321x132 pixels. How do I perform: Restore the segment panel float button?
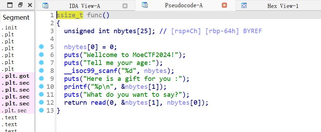click(20, 5)
